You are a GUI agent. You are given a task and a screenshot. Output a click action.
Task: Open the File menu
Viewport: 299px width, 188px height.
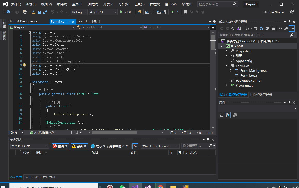(x=16, y=4)
